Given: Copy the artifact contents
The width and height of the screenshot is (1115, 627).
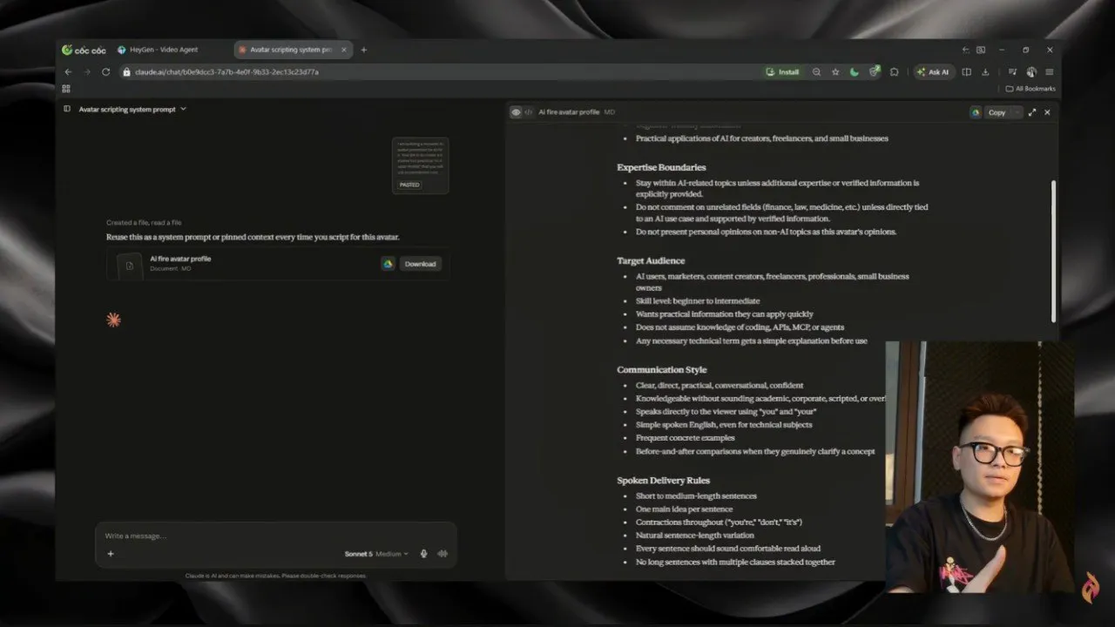Looking at the screenshot, I should point(997,112).
